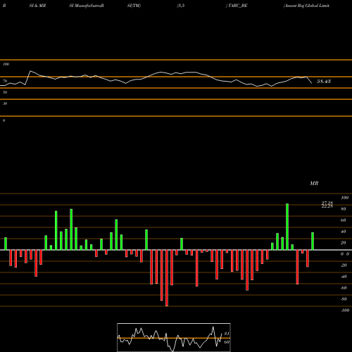Click the RSI axis label 70
This screenshot has height=352, width=352.
pos(5,81)
